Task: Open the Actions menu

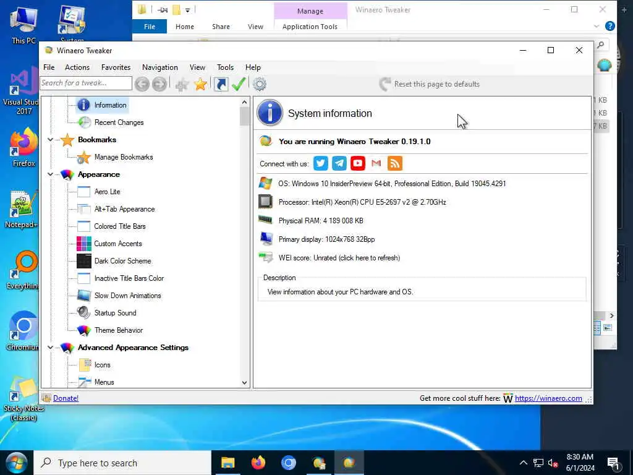Action: (77, 67)
